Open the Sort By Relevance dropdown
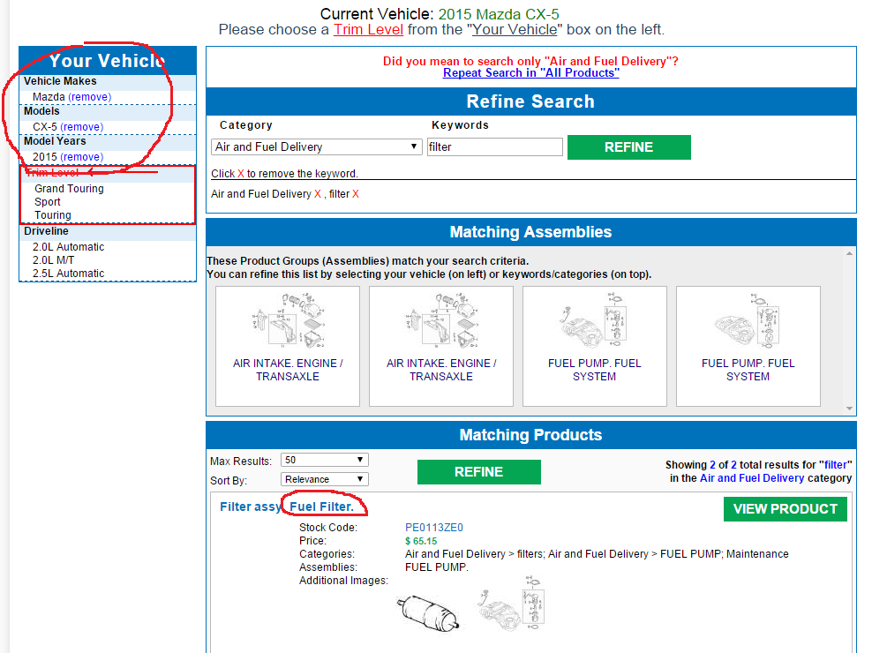Viewport: 872px width, 653px height. tap(324, 479)
